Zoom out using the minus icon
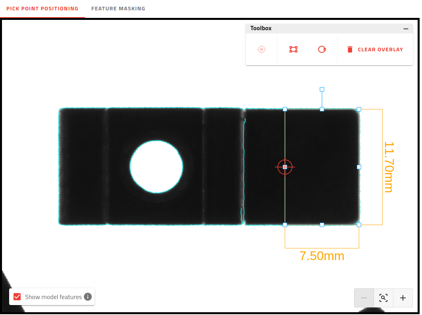This screenshot has width=422, height=315. pyautogui.click(x=364, y=298)
